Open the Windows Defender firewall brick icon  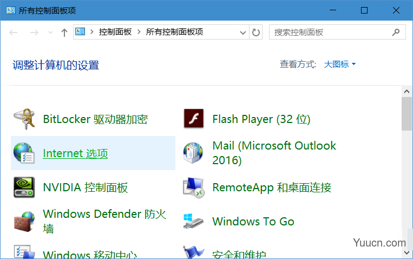click(24, 222)
